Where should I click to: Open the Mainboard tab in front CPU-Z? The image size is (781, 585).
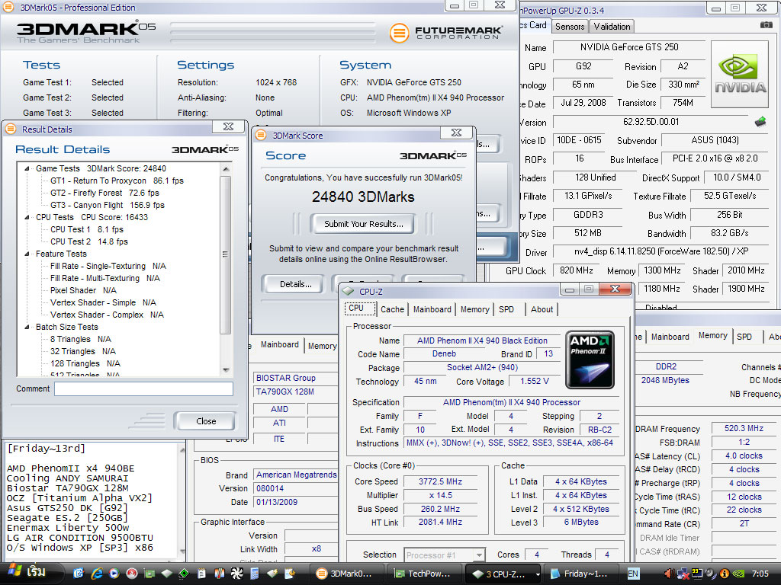coord(432,309)
